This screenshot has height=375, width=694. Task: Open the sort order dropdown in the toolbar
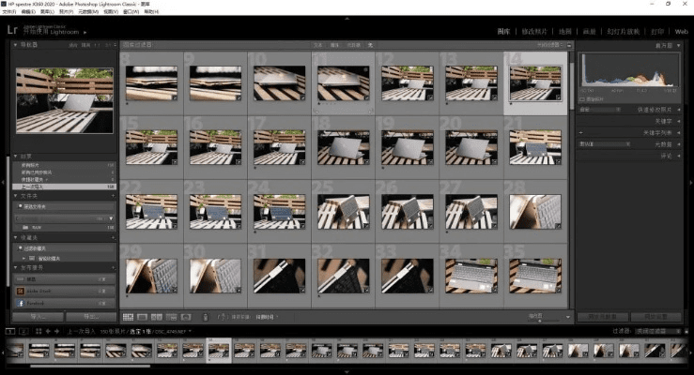pos(273,317)
